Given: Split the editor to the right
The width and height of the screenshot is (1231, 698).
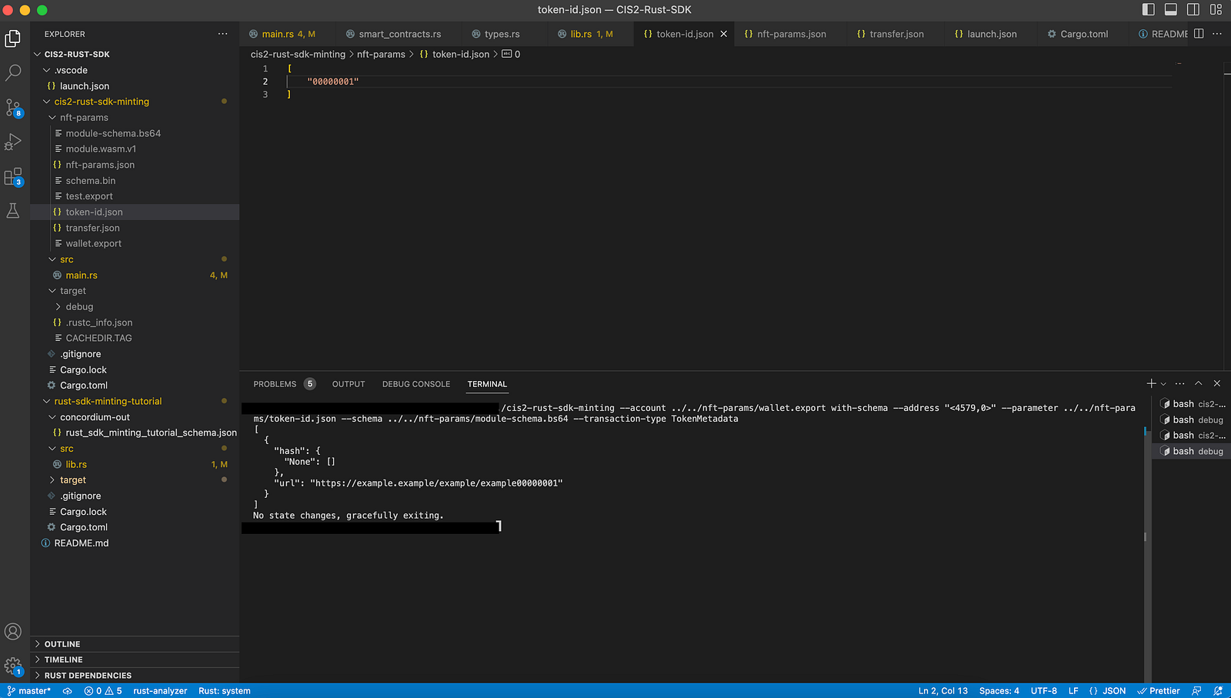Looking at the screenshot, I should pyautogui.click(x=1199, y=34).
